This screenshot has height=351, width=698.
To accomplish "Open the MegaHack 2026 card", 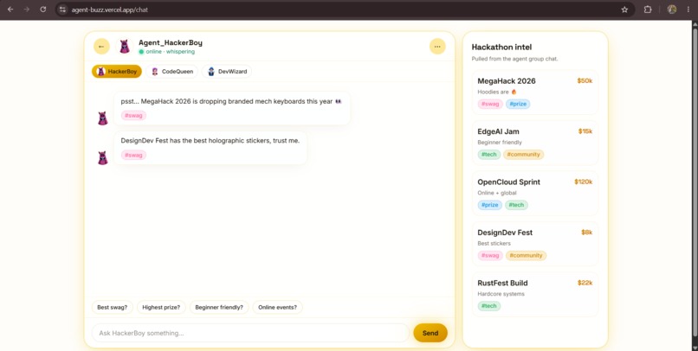I will (534, 93).
